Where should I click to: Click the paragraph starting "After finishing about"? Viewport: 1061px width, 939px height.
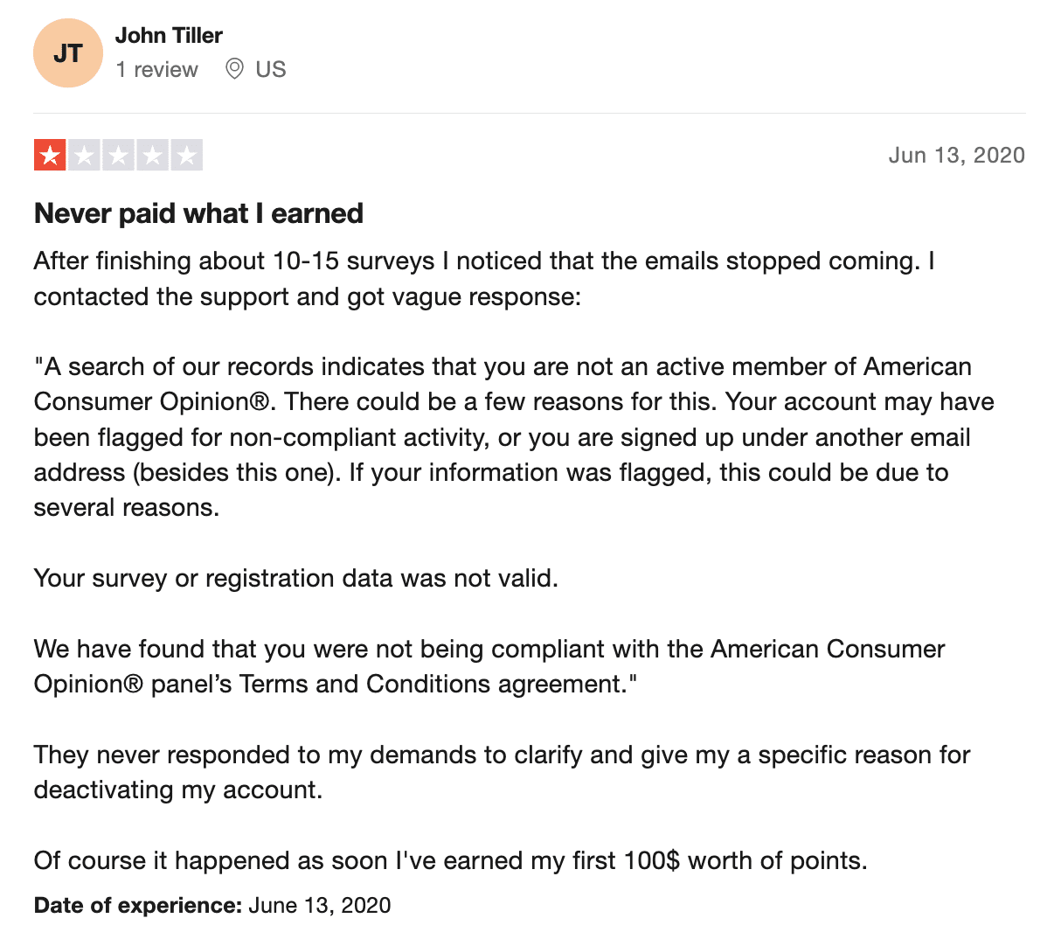pyautogui.click(x=484, y=279)
